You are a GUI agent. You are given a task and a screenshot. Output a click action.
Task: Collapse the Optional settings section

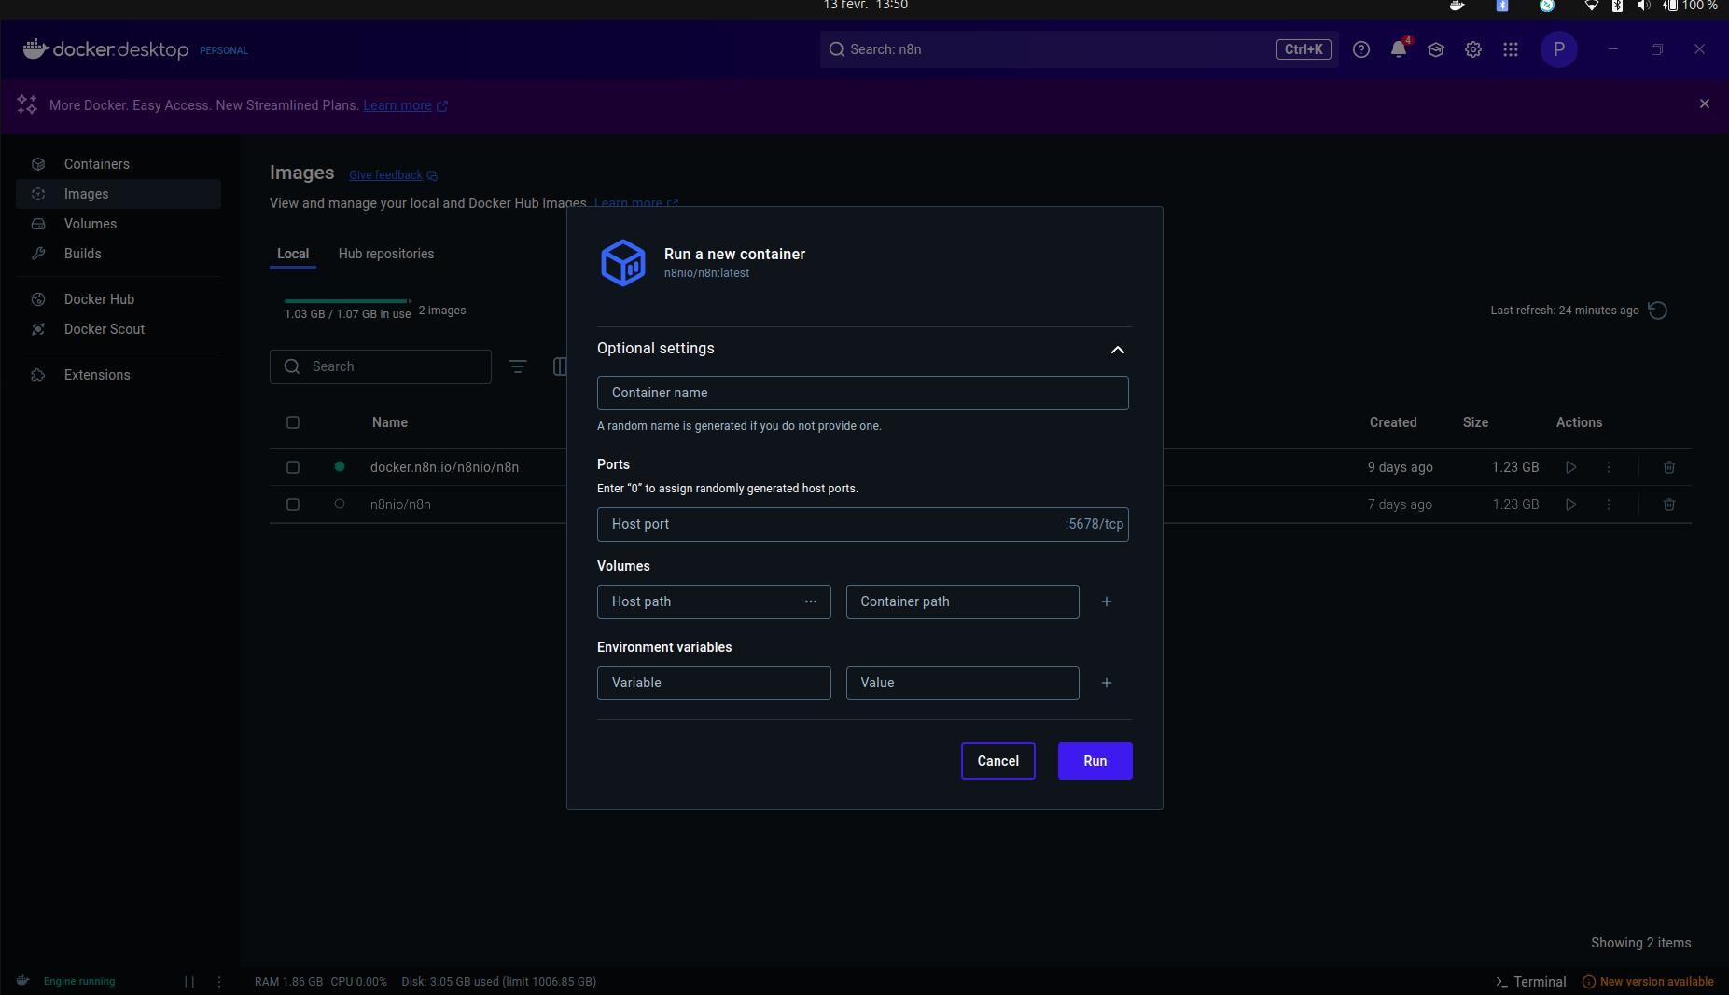pyautogui.click(x=1117, y=351)
